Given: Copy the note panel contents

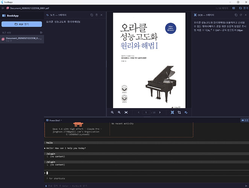Looking at the screenshot, I should pyautogui.click(x=92, y=15).
